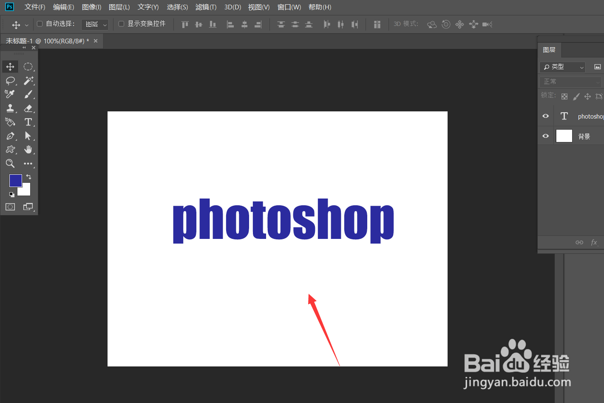The width and height of the screenshot is (604, 403).
Task: Click the Align Right Edges icon
Action: tap(258, 24)
